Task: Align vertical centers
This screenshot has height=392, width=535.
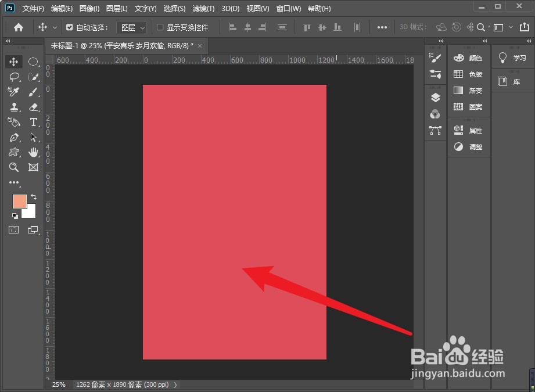Action: click(x=322, y=27)
